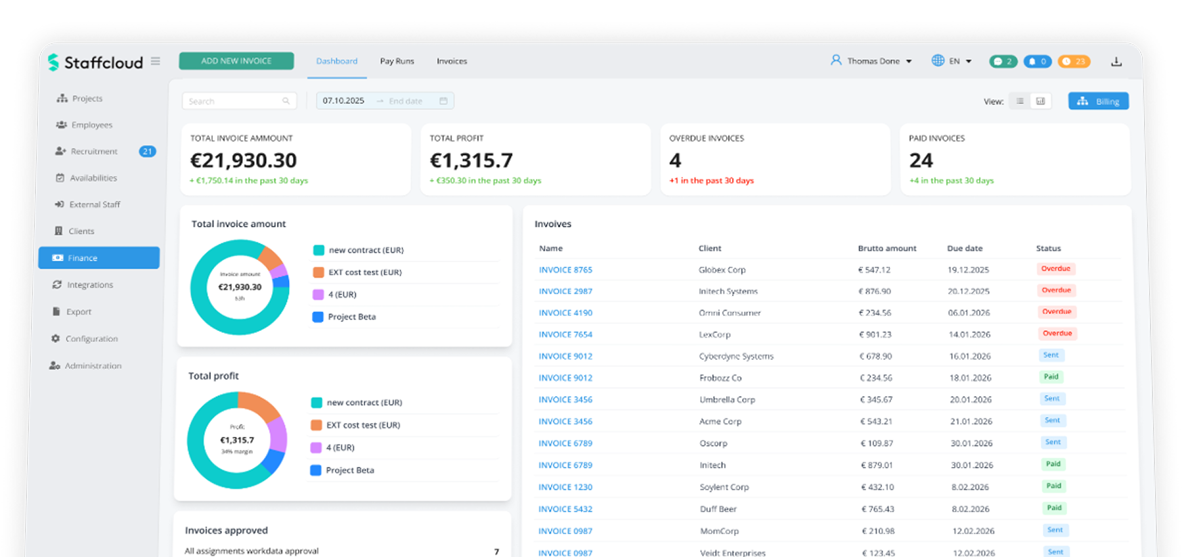Screen dimensions: 1182x557
Task: Open INVOICE 4190 link
Action: coord(565,313)
